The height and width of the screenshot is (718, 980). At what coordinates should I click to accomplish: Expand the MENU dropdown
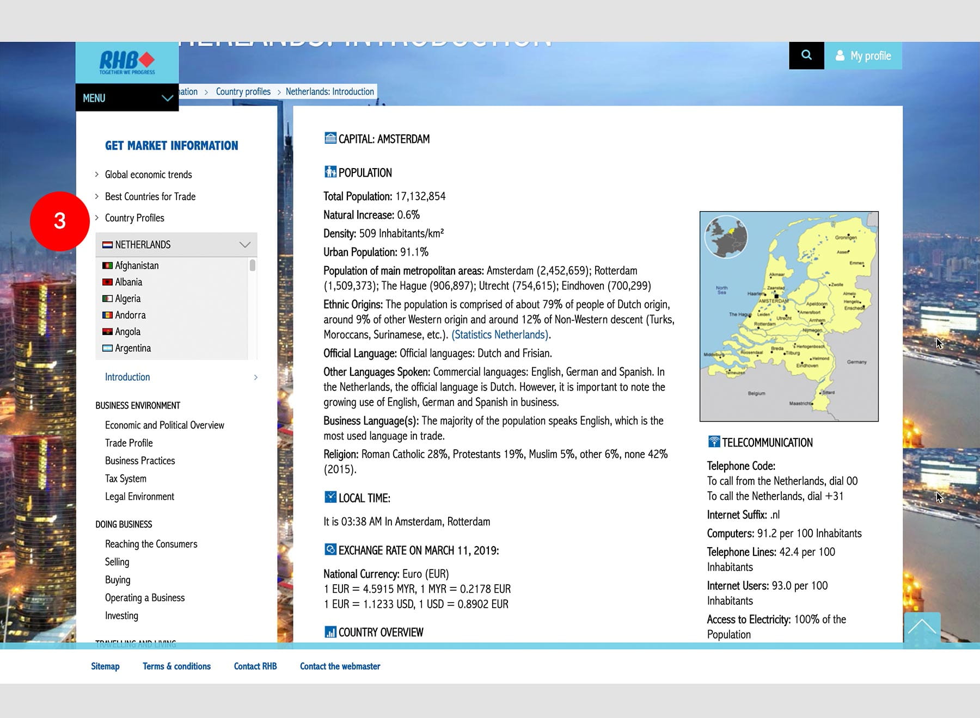point(127,98)
